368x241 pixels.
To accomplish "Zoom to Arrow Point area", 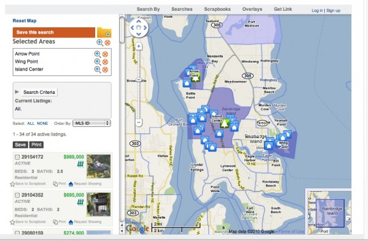I will pyautogui.click(x=98, y=54).
